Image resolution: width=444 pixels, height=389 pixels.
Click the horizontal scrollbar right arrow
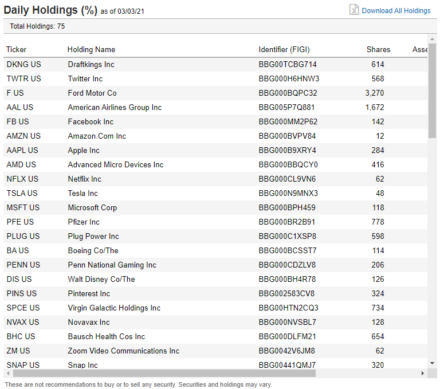[x=423, y=373]
